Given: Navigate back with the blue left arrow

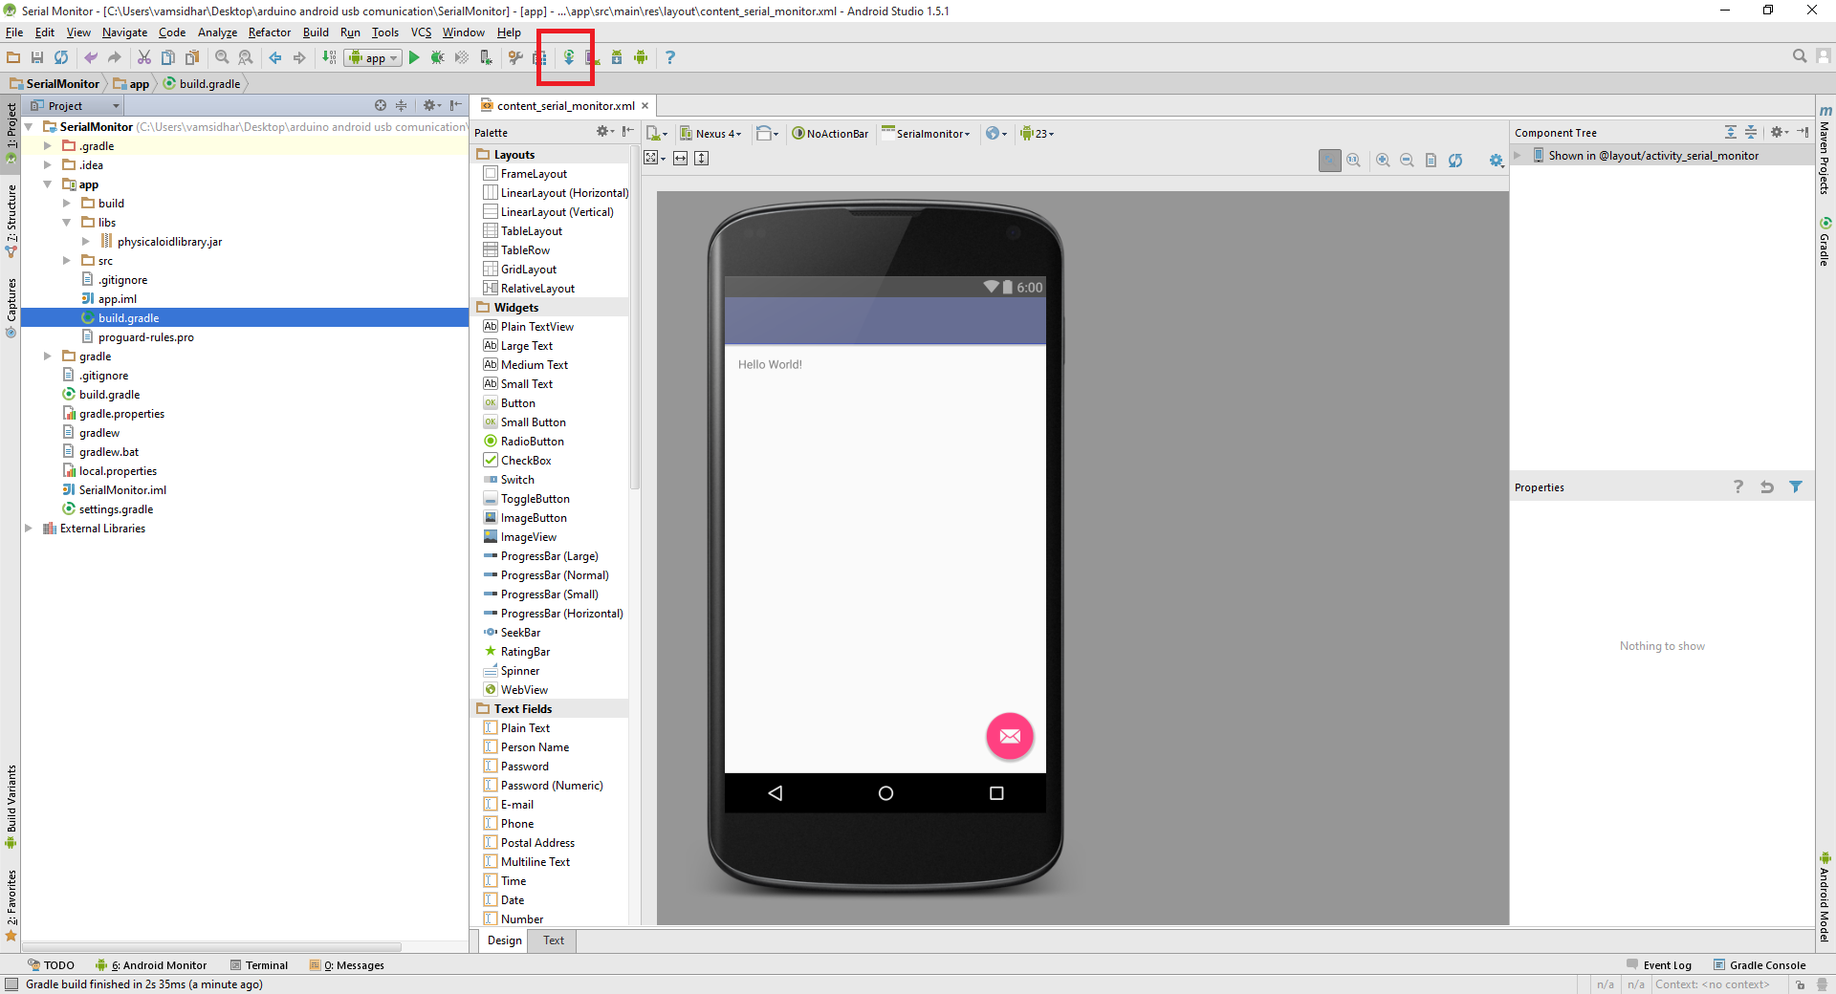Looking at the screenshot, I should tap(275, 57).
